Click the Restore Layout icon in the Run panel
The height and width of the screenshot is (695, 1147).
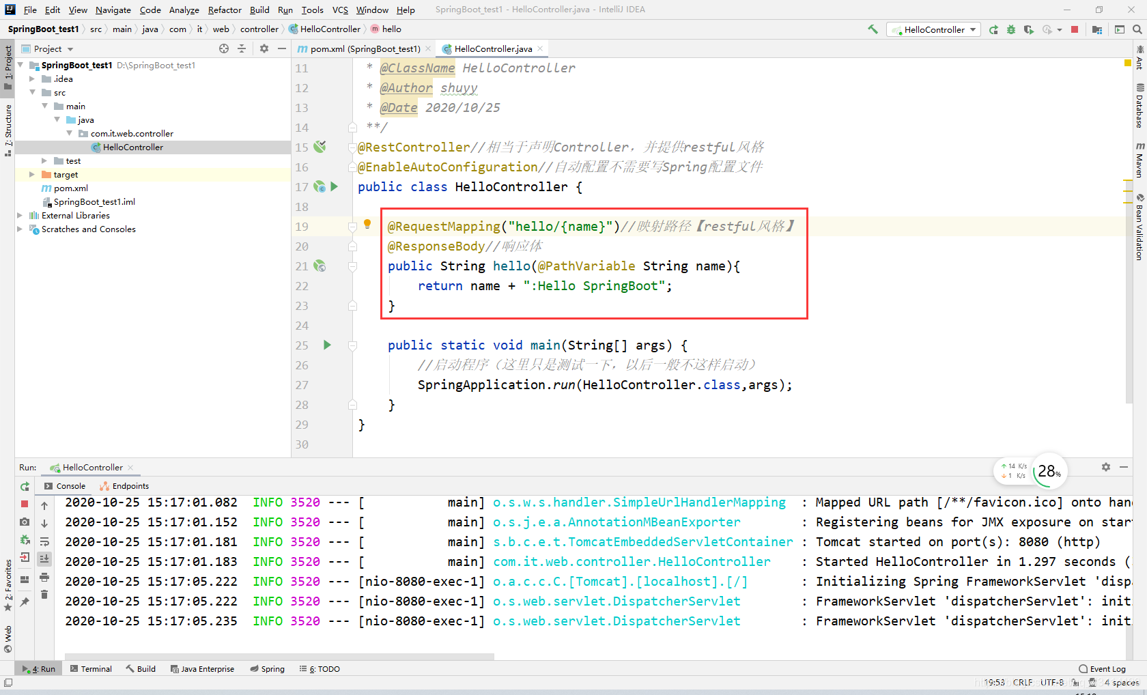coord(25,580)
